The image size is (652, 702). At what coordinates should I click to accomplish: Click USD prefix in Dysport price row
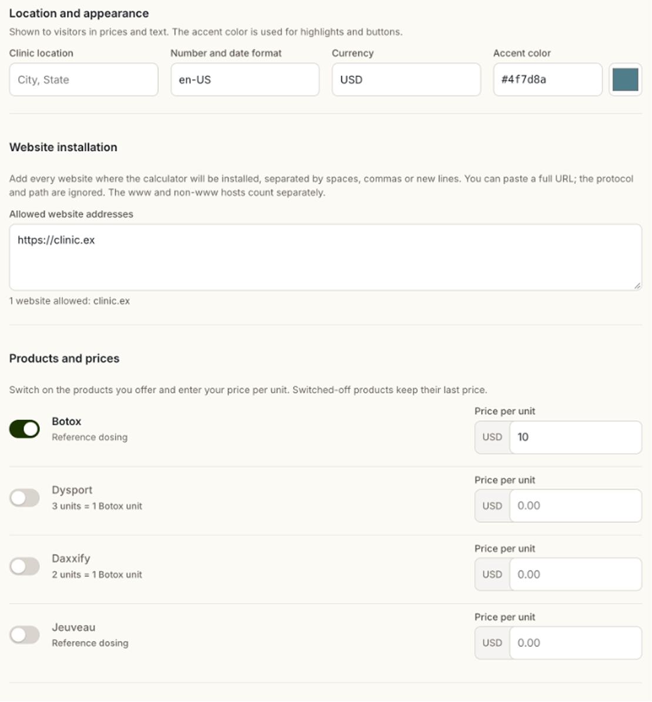point(492,505)
